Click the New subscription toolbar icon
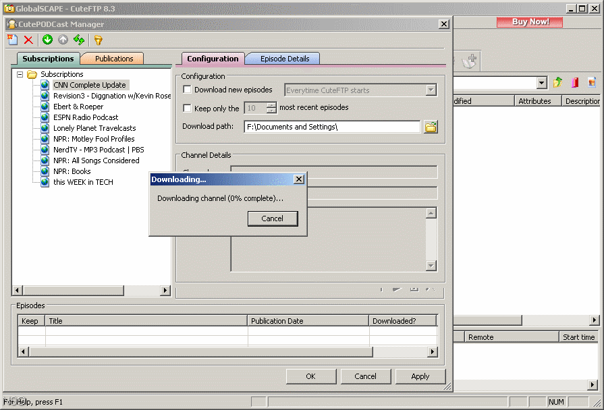The image size is (604, 410). 12,40
